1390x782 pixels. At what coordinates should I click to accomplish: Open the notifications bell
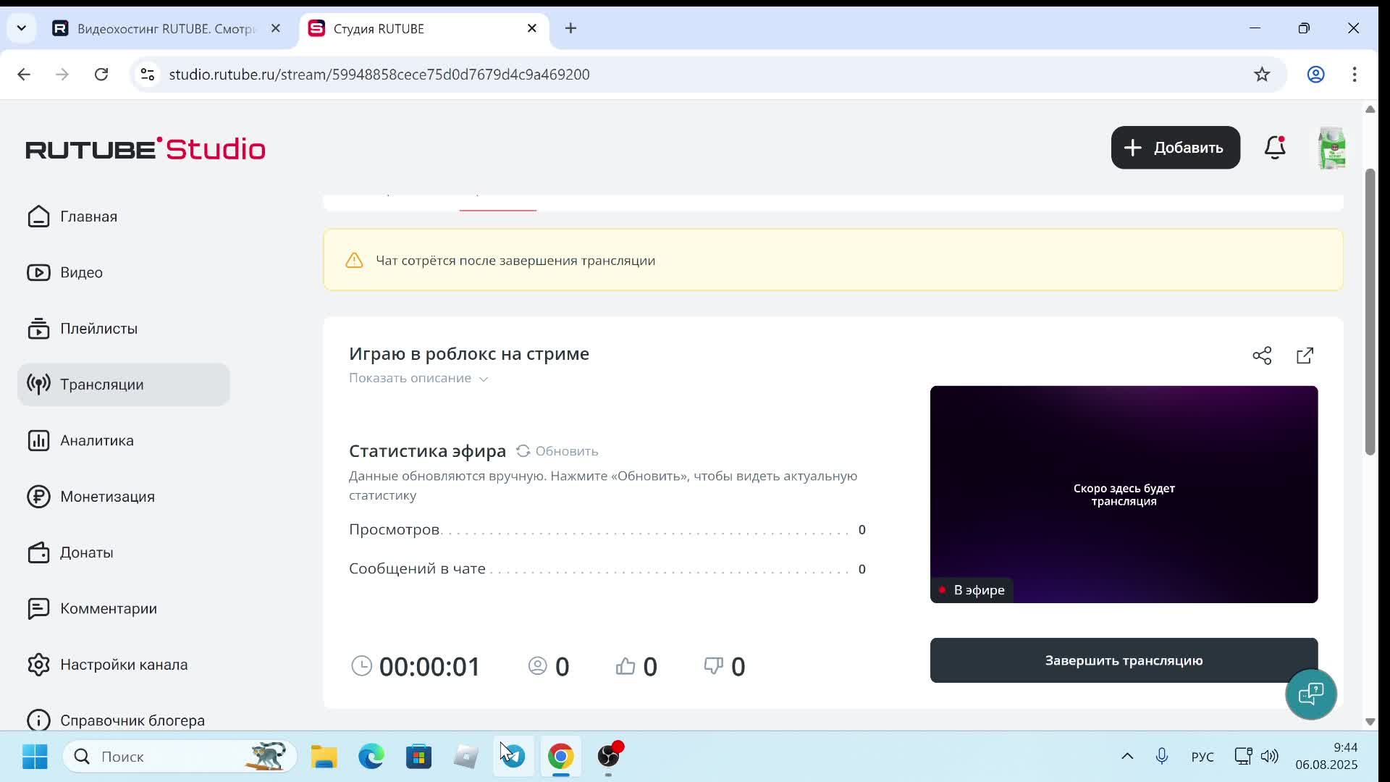(1274, 148)
